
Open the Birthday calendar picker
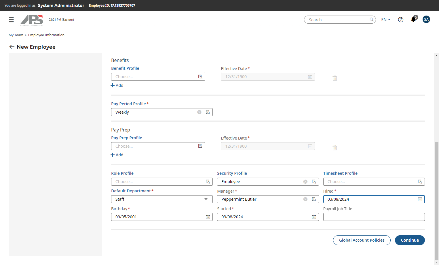[x=208, y=217]
